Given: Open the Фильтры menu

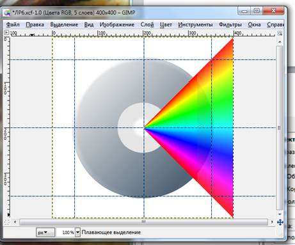Looking at the screenshot, I should 230,24.
